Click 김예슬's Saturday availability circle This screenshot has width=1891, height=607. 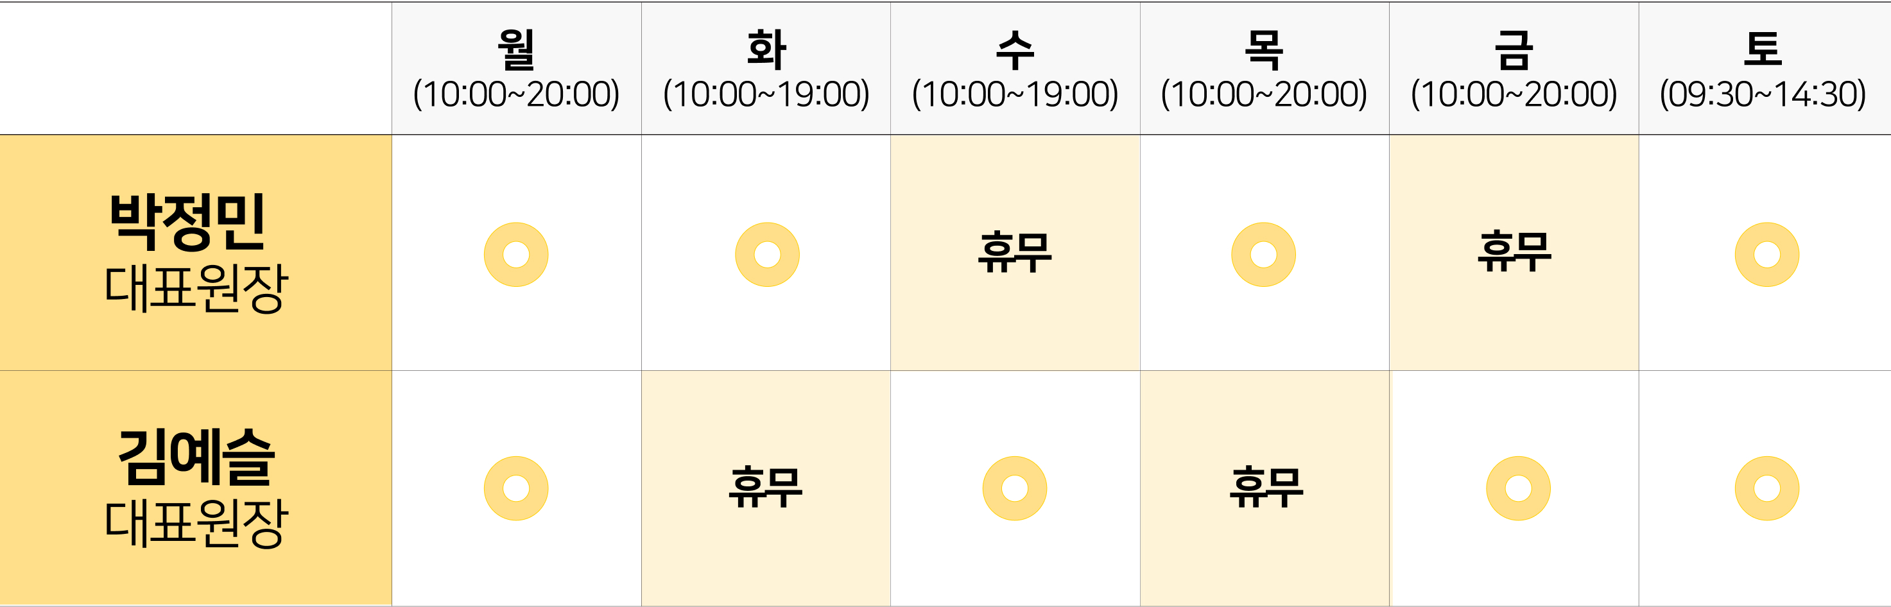click(x=1766, y=488)
